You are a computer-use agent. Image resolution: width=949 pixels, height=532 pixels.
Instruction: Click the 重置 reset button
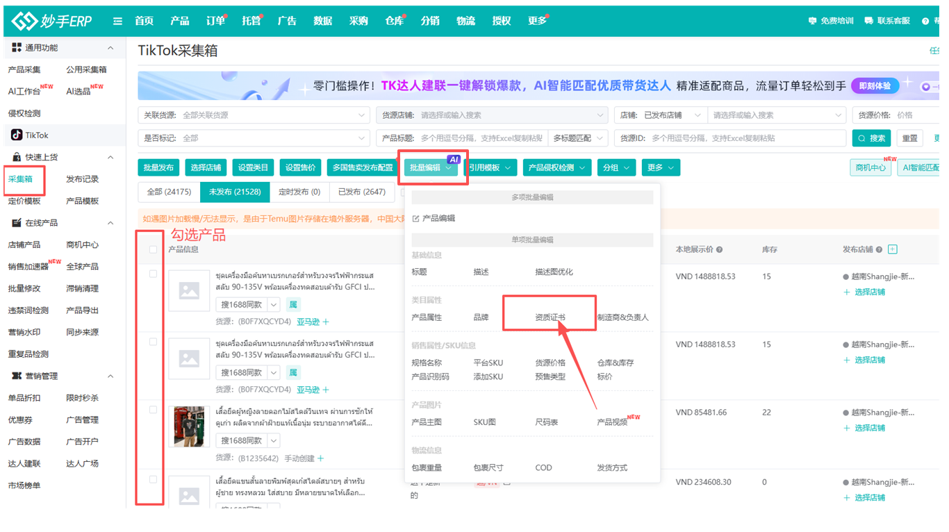pos(910,138)
